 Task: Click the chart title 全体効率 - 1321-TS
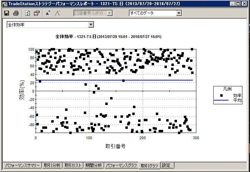[108, 37]
